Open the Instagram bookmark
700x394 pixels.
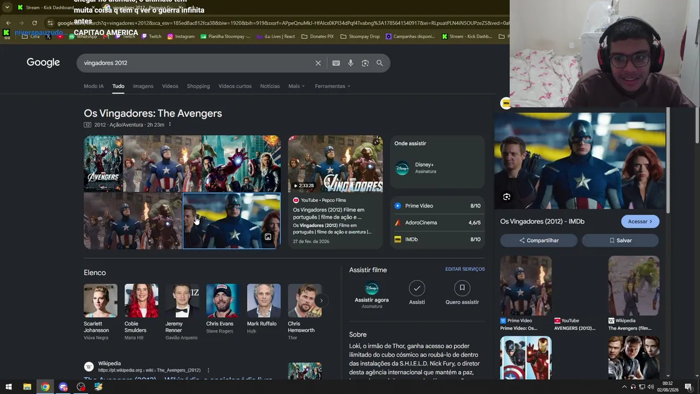pos(181,37)
